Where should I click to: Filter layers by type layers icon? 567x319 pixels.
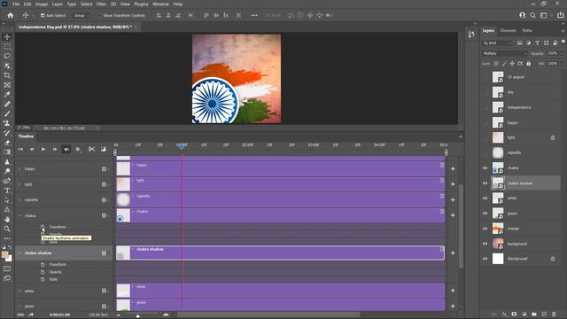click(538, 43)
